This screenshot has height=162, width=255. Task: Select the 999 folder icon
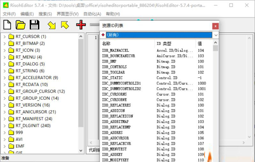(11, 132)
